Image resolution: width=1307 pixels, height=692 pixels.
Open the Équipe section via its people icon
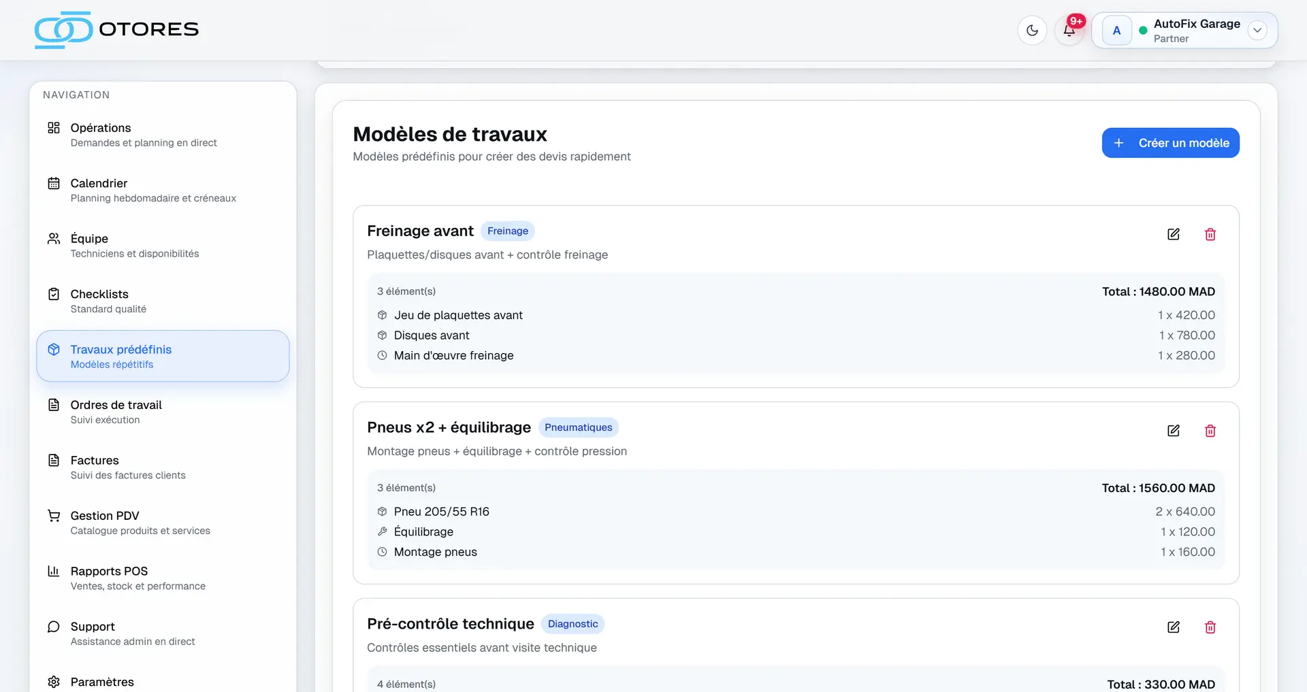(x=54, y=238)
